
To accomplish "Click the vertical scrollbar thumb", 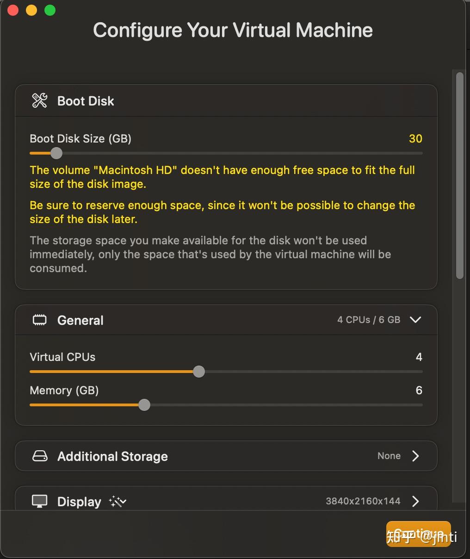I will click(x=459, y=176).
